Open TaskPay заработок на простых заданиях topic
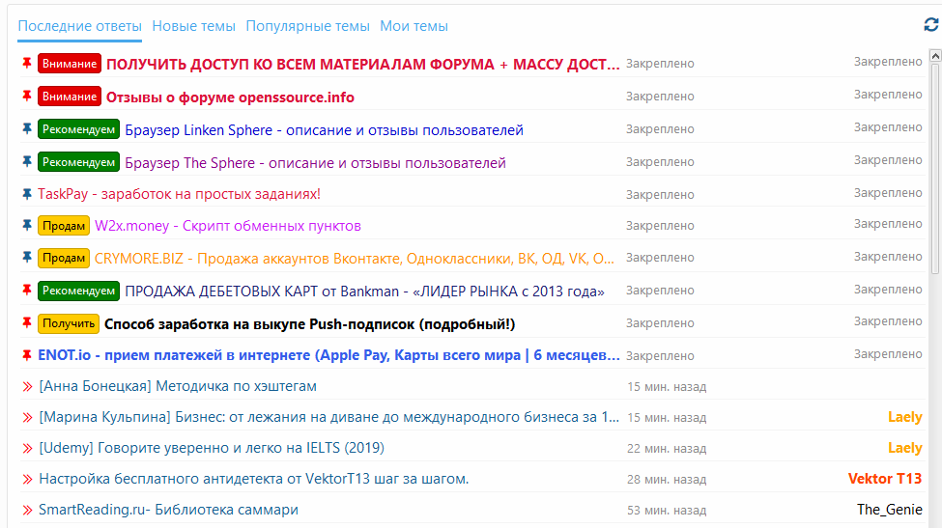Viewport: 942px width, 528px height. (179, 194)
